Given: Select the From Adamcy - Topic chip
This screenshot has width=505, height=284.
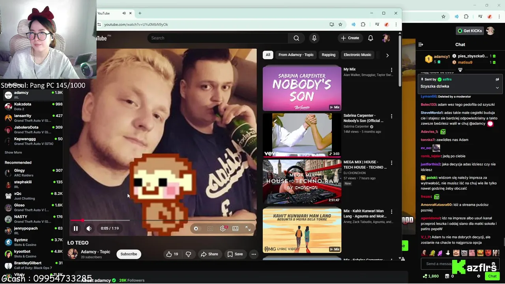Looking at the screenshot, I should coord(296,55).
